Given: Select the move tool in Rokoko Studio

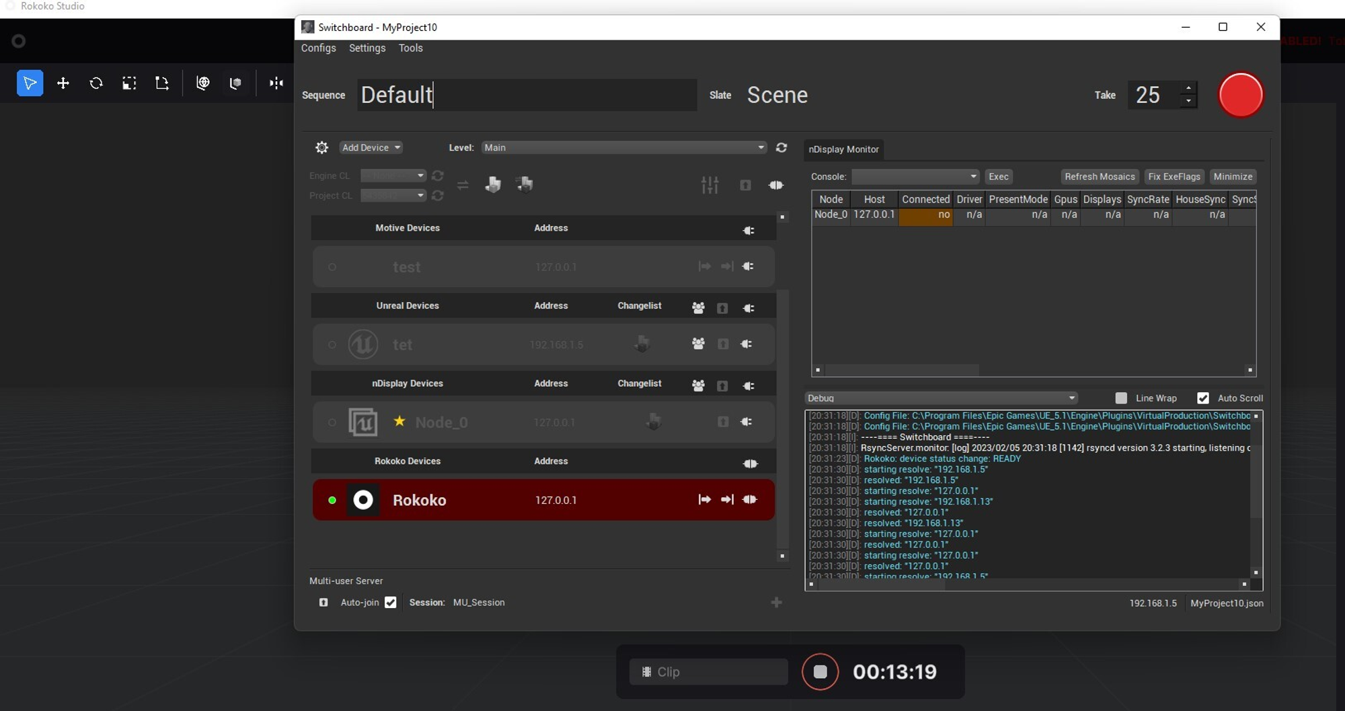Looking at the screenshot, I should tap(63, 83).
